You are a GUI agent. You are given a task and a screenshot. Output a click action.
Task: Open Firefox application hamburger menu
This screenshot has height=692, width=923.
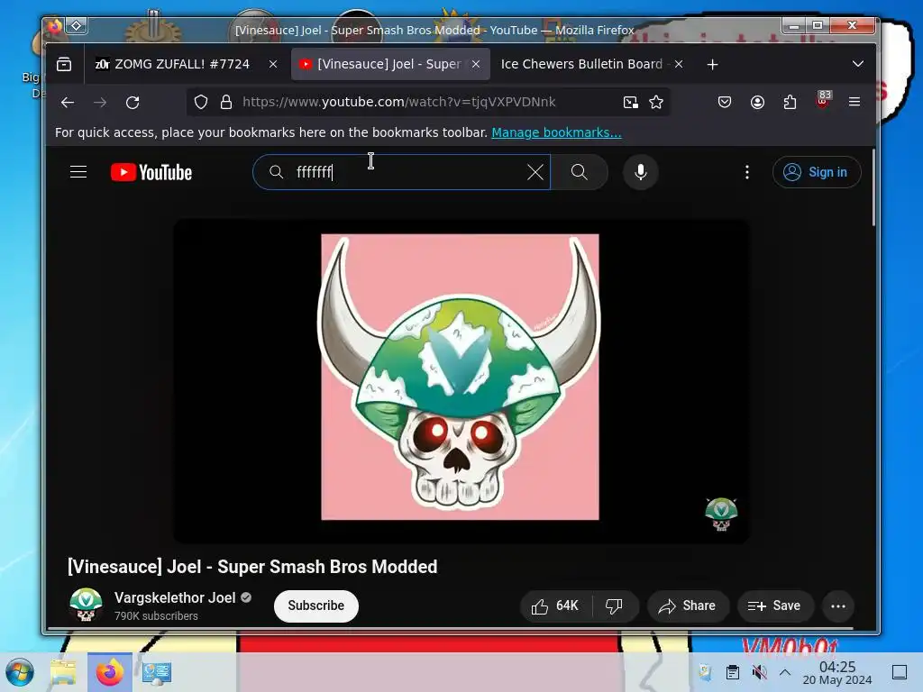[854, 103]
